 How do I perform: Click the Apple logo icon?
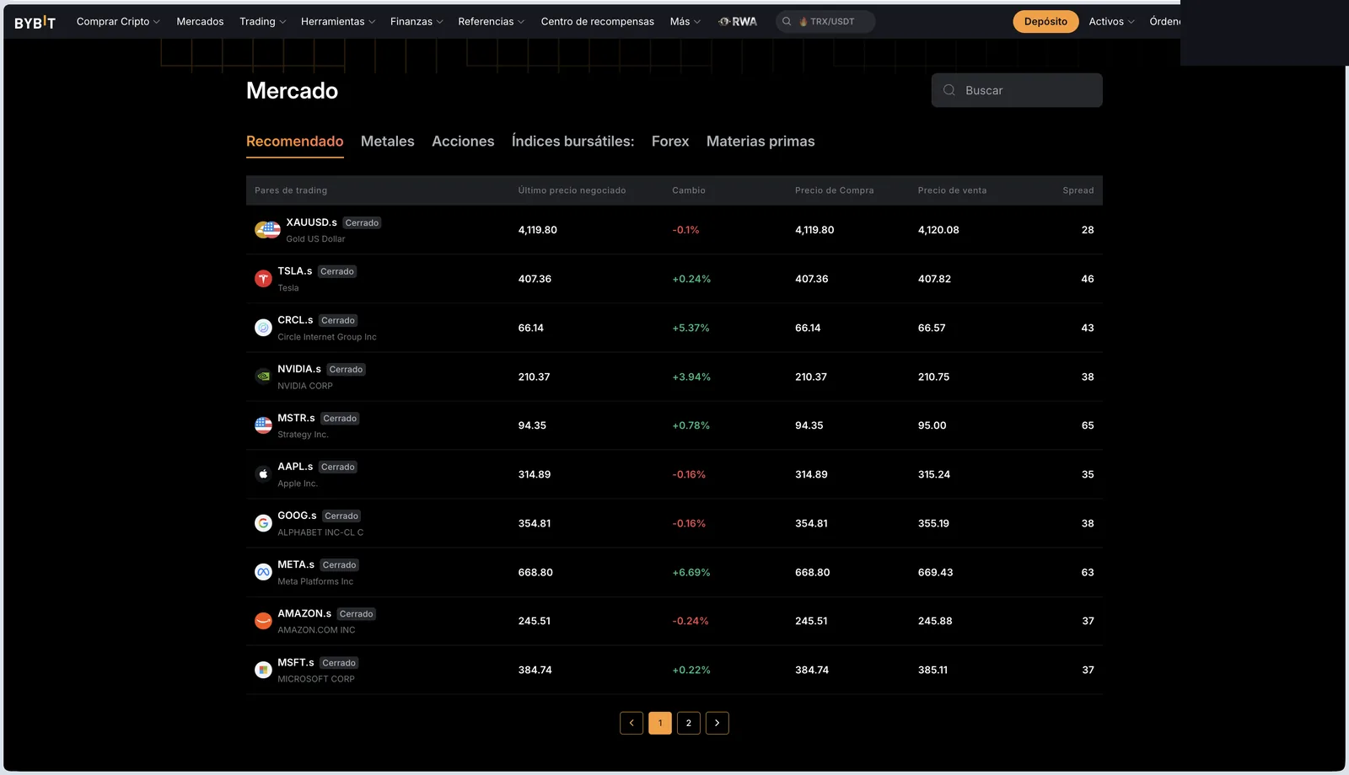coord(263,474)
